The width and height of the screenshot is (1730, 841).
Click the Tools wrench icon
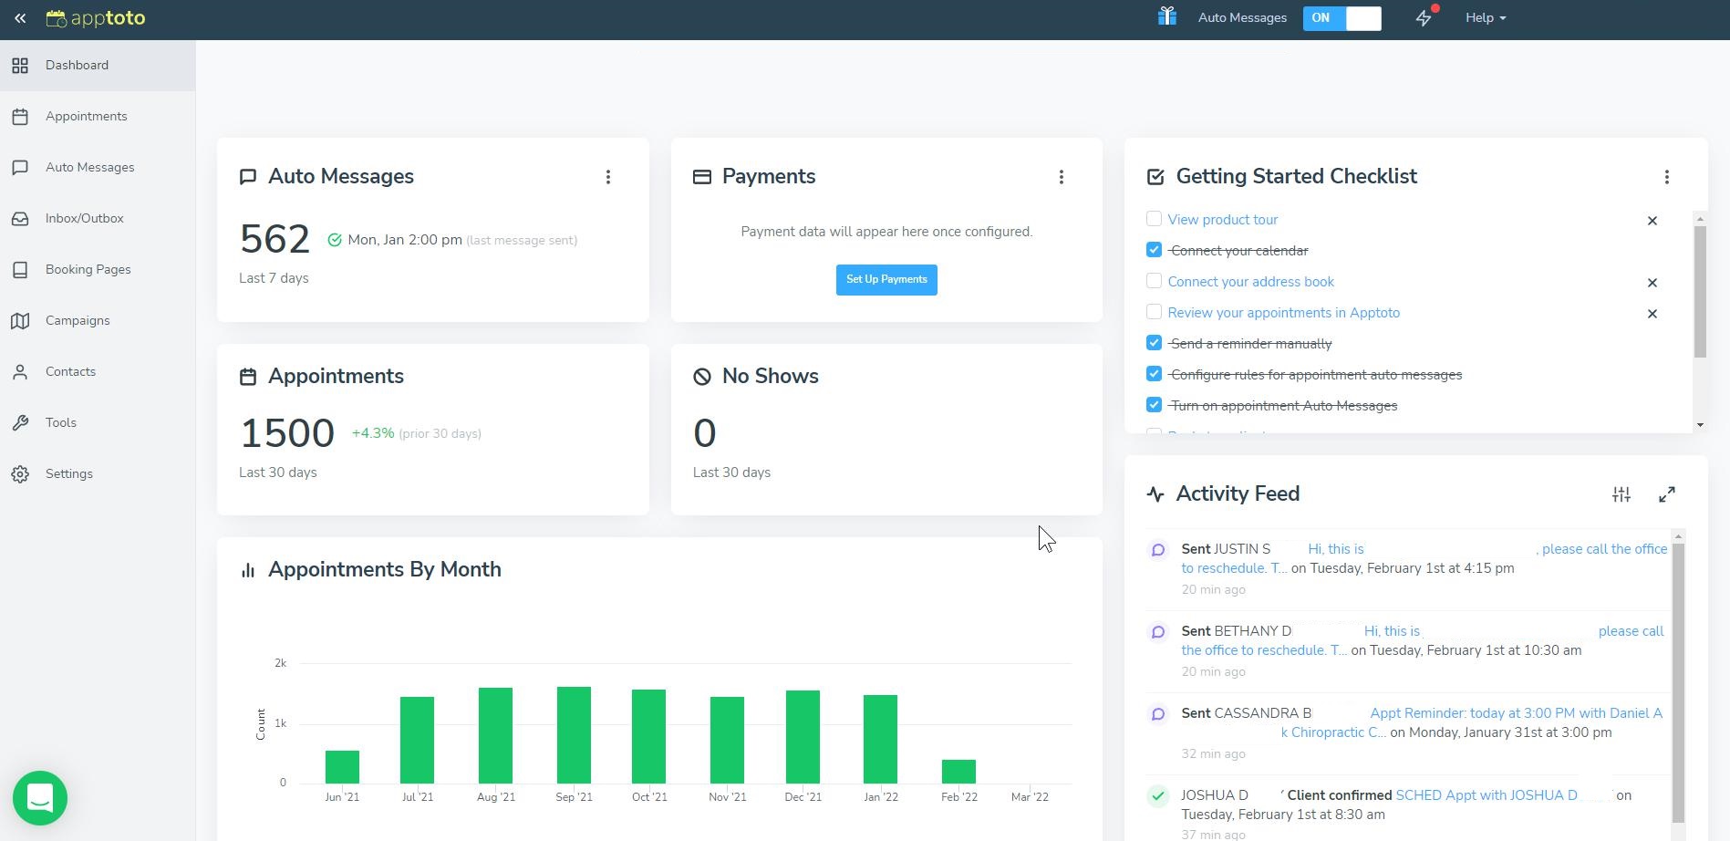click(x=21, y=422)
